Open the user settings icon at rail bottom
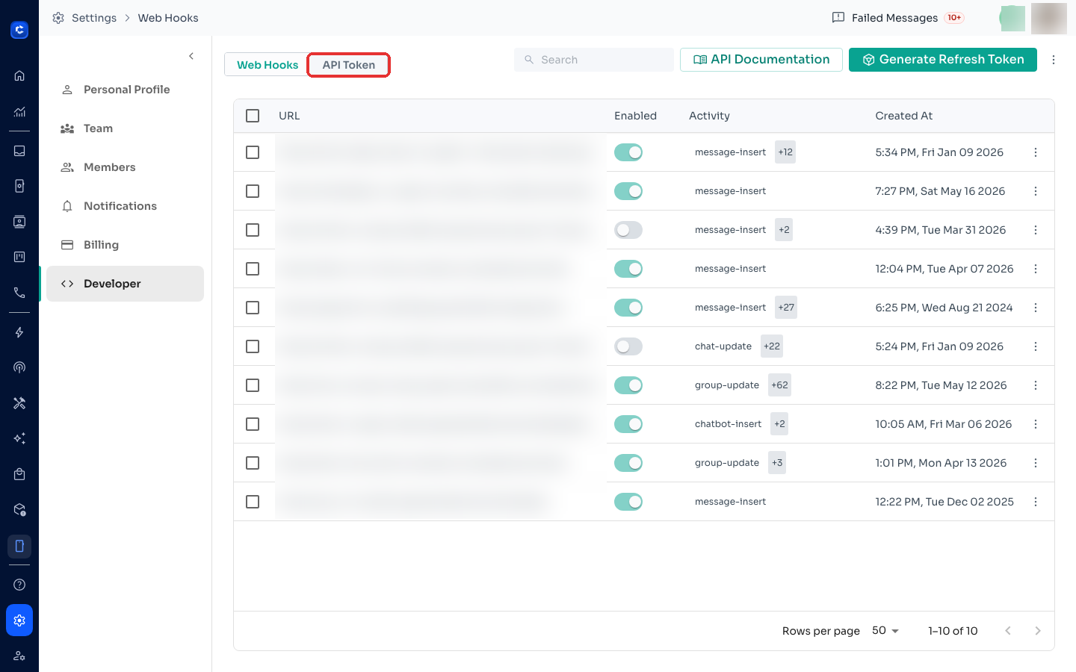The width and height of the screenshot is (1076, 672). tap(19, 656)
